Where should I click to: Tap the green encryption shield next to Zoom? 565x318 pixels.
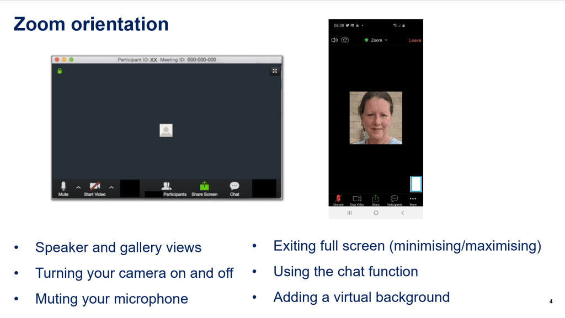point(366,40)
